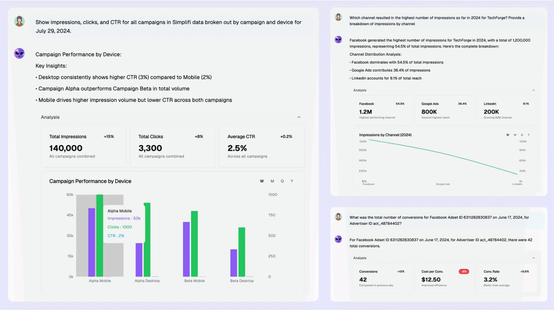Switch Campaign Performance chart to M range
The width and height of the screenshot is (554, 310).
click(x=272, y=181)
